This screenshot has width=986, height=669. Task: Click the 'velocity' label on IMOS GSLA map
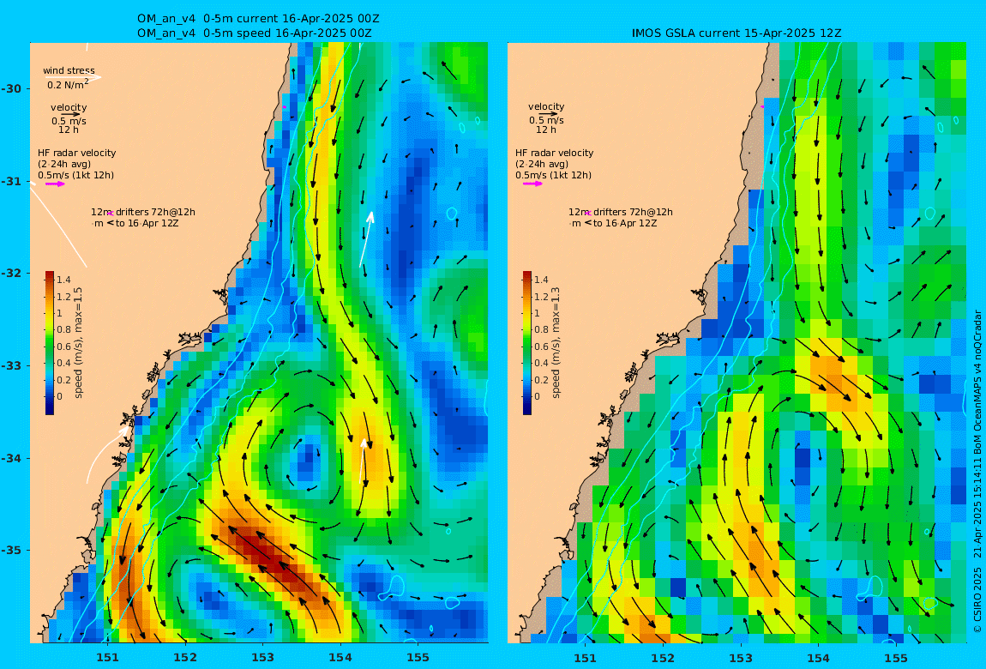tap(546, 107)
